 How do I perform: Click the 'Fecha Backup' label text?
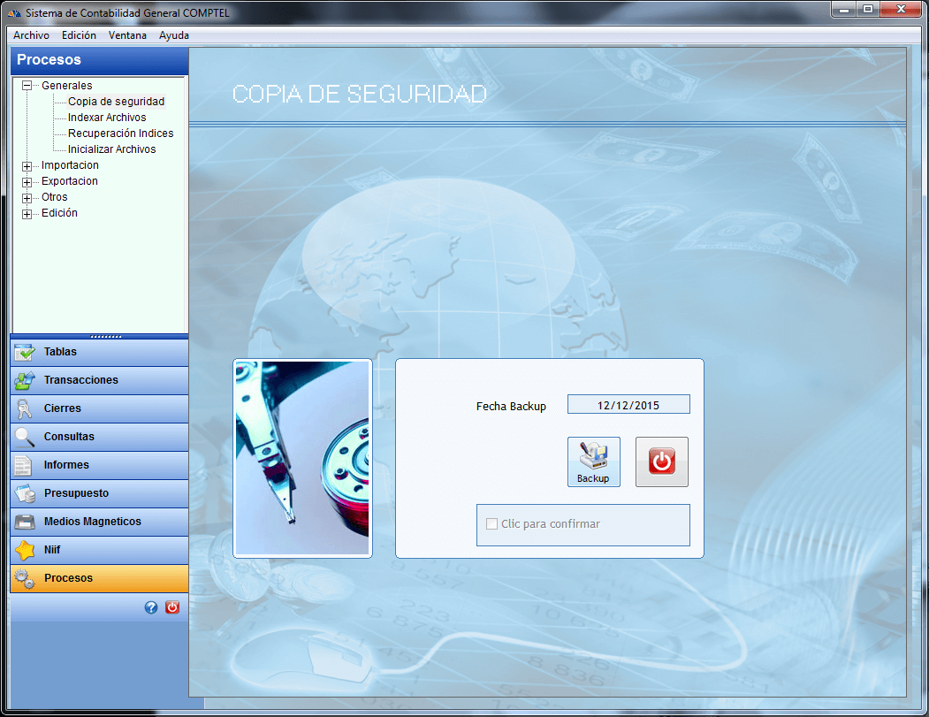point(511,407)
